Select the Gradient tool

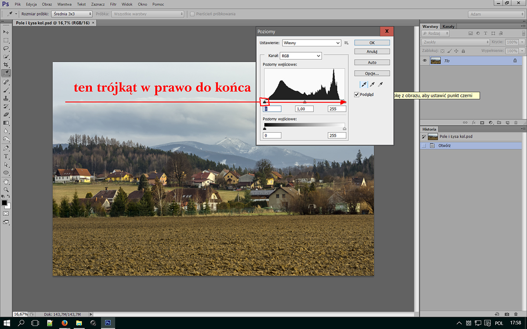tap(6, 123)
